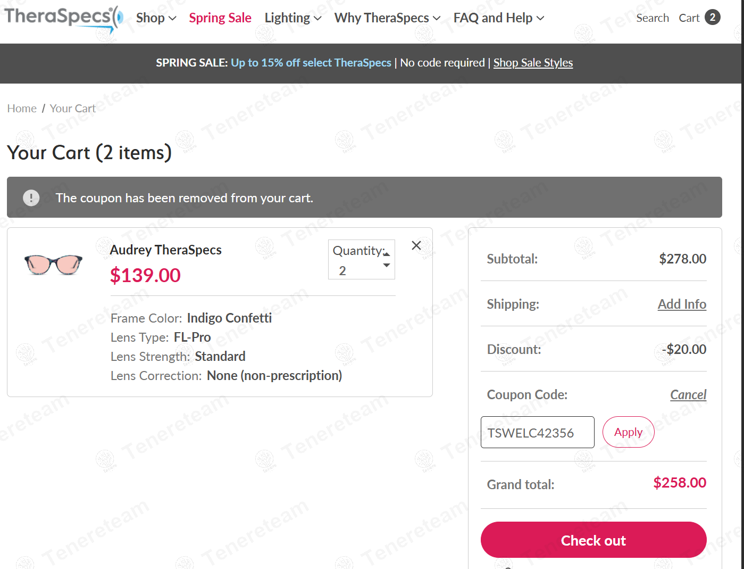Follow the Shop Sale Styles link
Viewport: 744px width, 569px height.
(533, 63)
